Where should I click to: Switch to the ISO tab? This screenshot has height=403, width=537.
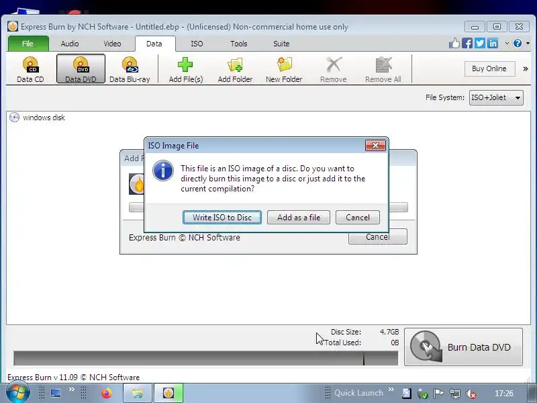[x=197, y=44]
